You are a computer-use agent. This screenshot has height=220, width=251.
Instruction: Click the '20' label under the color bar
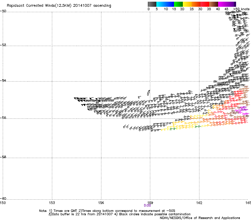tap(182, 9)
